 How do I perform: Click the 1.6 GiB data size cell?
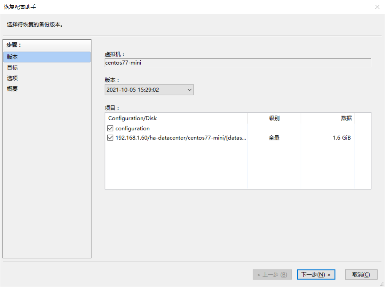coord(341,138)
